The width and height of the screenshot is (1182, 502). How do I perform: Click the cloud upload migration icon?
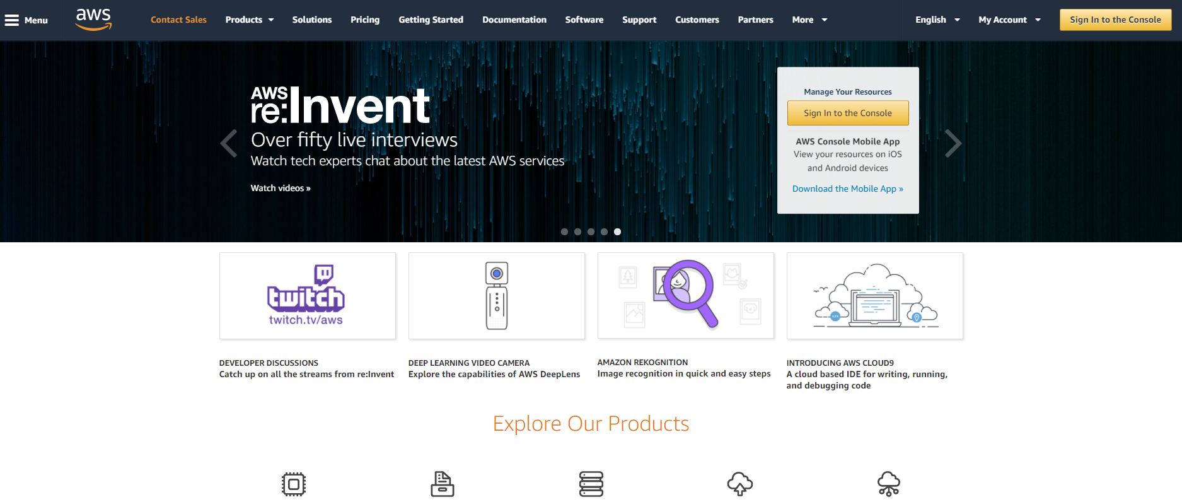click(740, 484)
